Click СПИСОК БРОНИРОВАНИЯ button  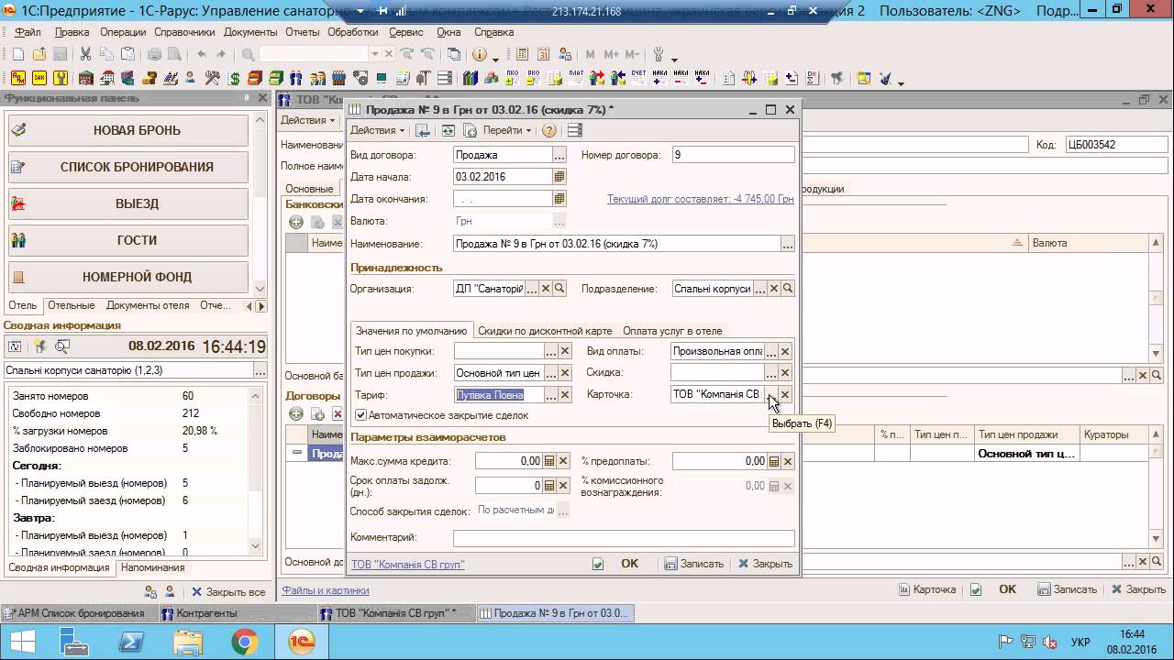coord(128,167)
